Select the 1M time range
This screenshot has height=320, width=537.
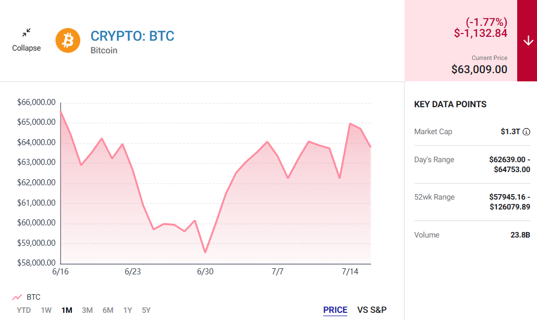(67, 310)
